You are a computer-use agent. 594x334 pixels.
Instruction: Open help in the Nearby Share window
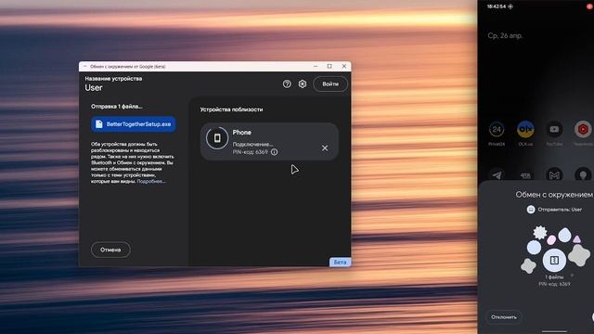[x=287, y=84]
